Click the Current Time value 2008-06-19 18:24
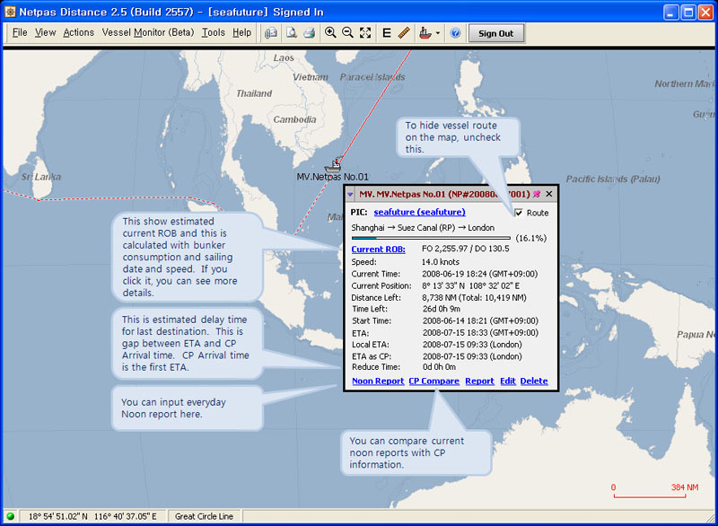The height and width of the screenshot is (526, 718). click(480, 274)
